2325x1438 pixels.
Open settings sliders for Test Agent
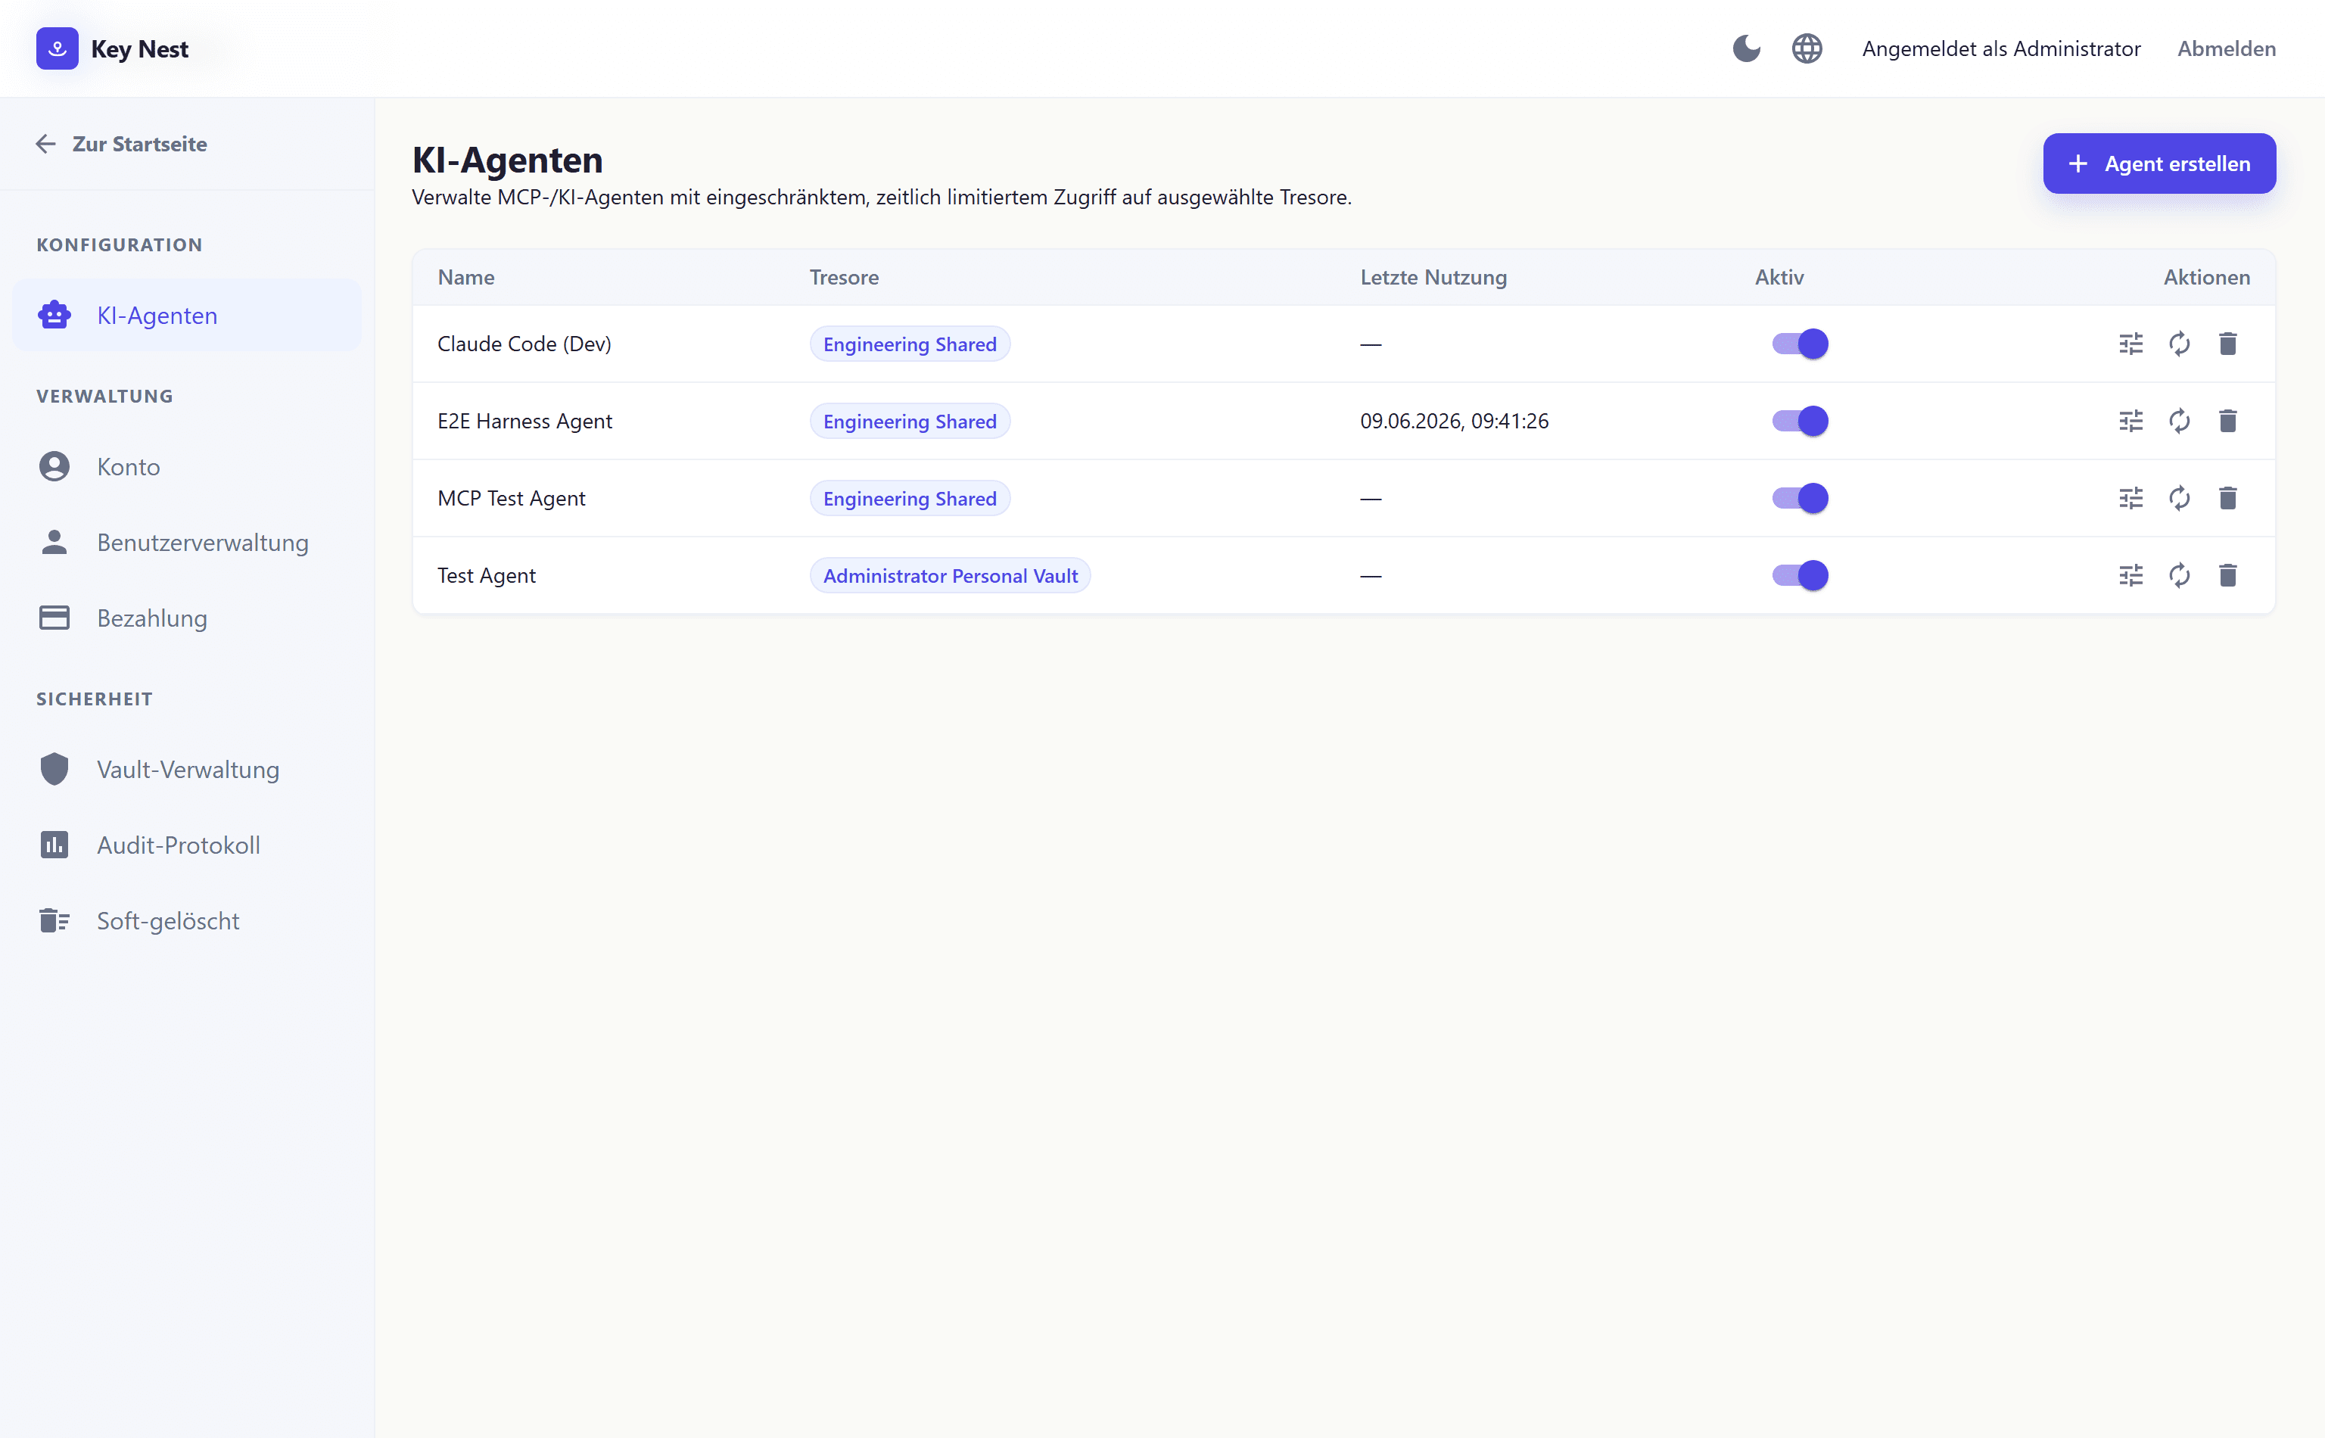tap(2131, 574)
